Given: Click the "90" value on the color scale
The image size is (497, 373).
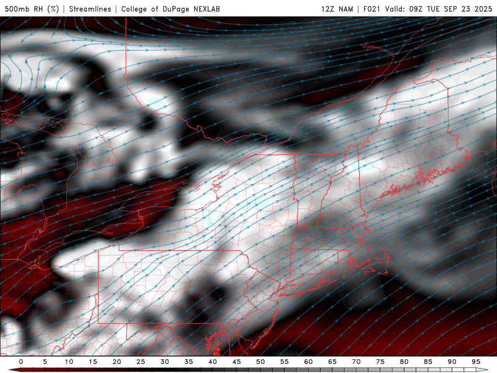Looking at the screenshot, I should [452, 362].
